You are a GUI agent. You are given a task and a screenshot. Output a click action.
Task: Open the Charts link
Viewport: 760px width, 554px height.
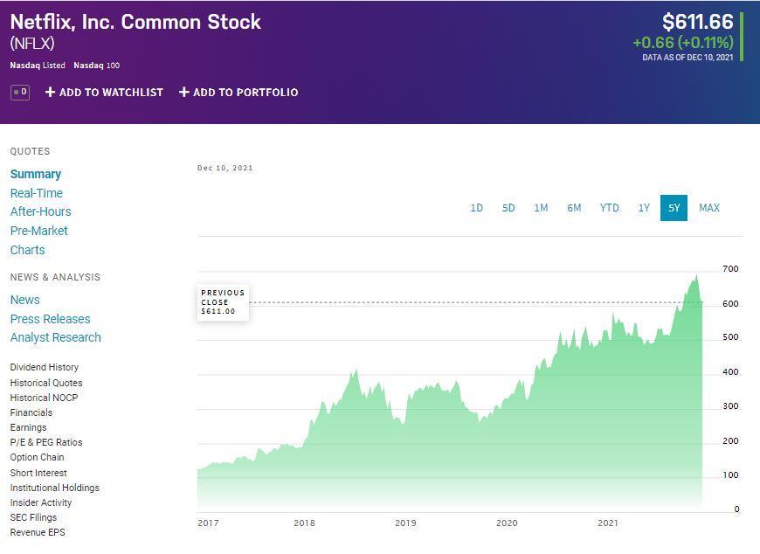pos(28,250)
